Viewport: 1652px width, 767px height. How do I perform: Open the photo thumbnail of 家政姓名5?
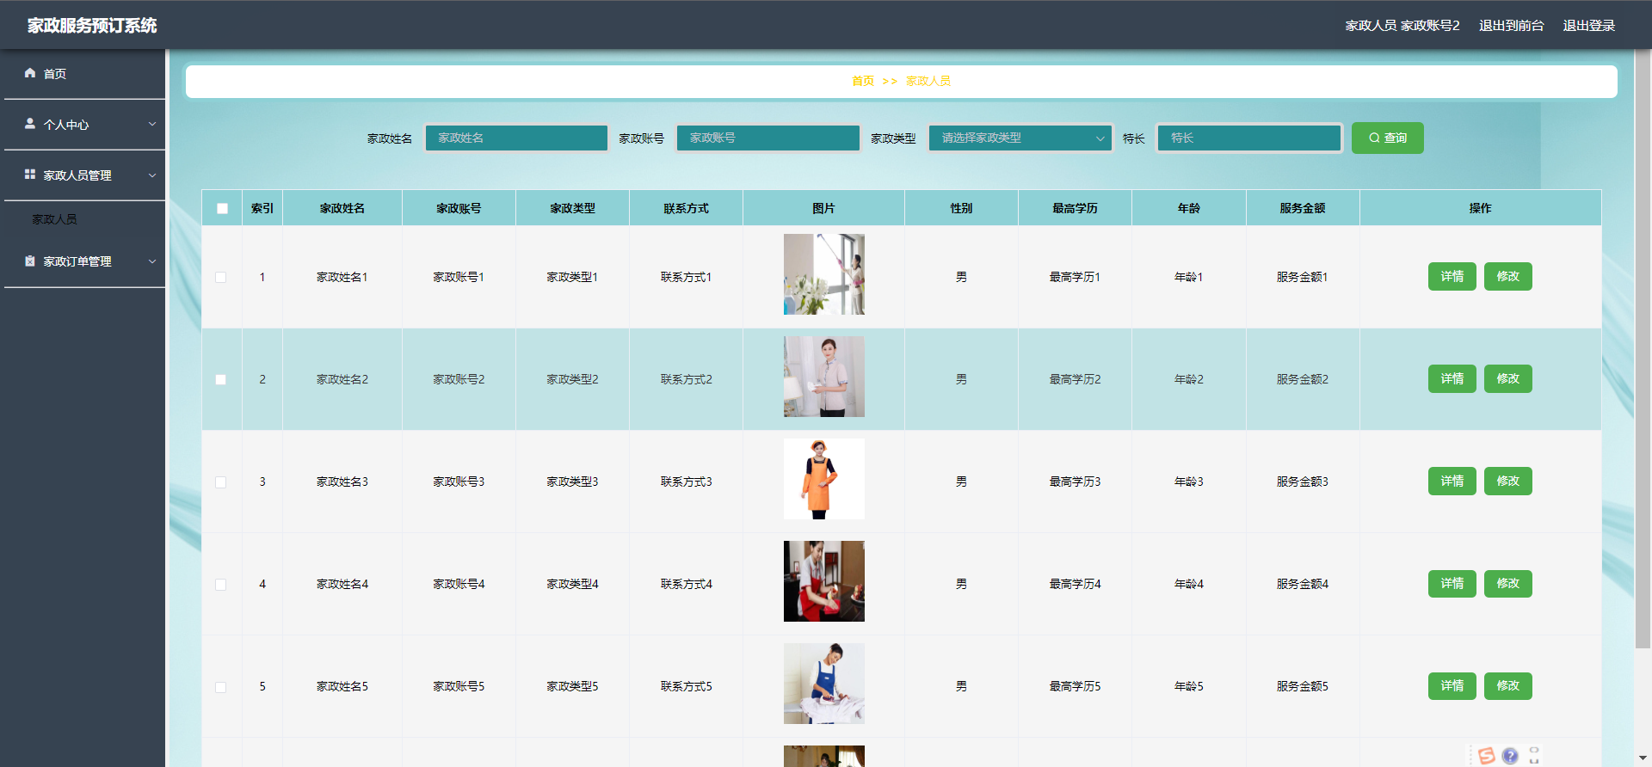(x=823, y=684)
